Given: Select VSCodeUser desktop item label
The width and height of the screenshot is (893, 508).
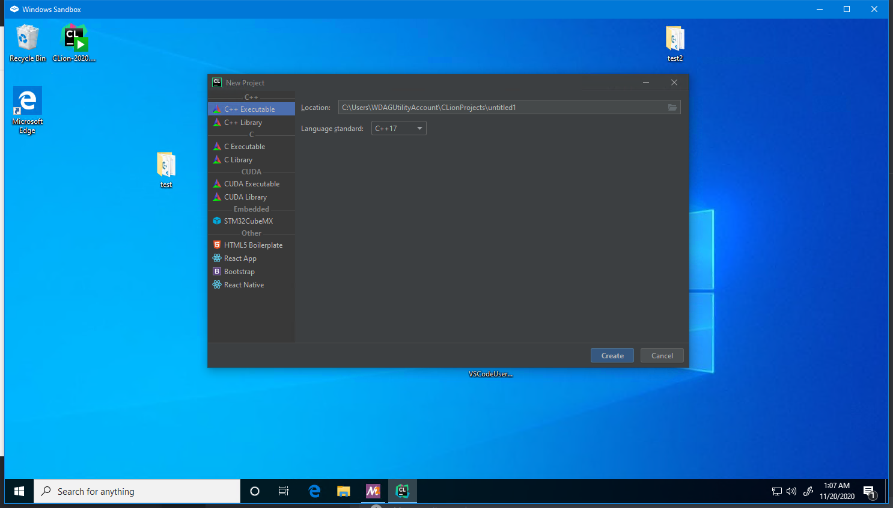Looking at the screenshot, I should tap(490, 374).
